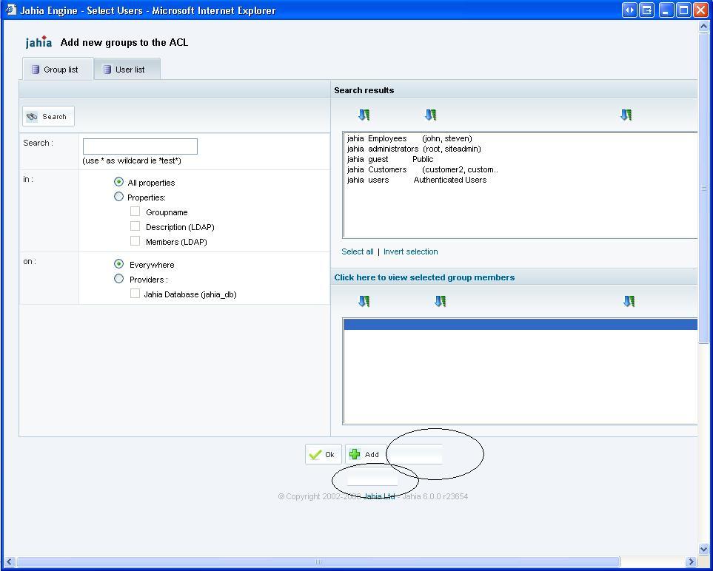The width and height of the screenshot is (713, 571).
Task: Click the title bar button with the two-arrow icon
Action: [629, 10]
